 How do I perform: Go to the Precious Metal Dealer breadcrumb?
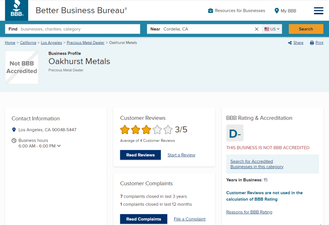point(85,43)
